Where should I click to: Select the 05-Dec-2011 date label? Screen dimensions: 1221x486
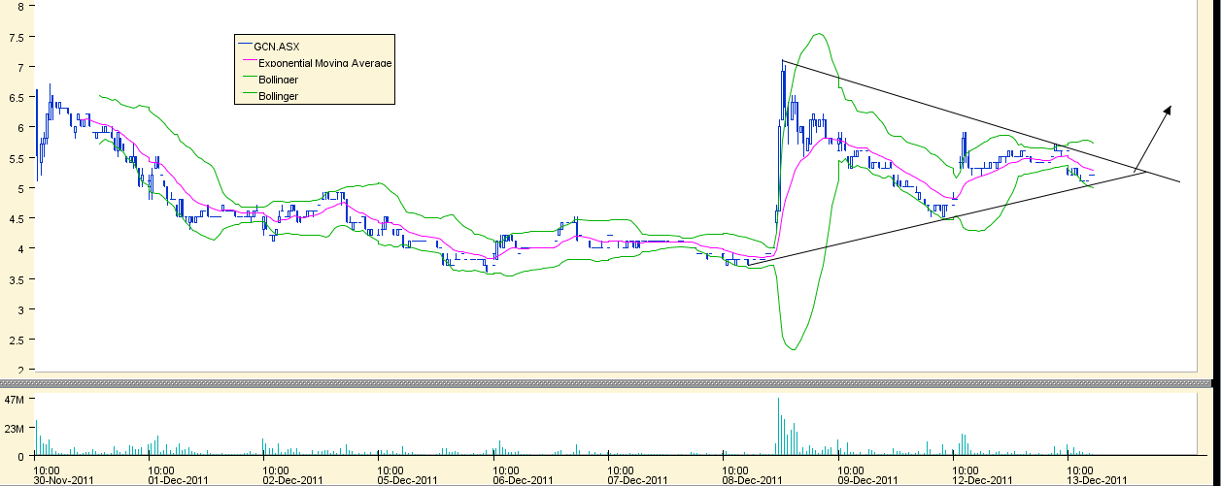pyautogui.click(x=409, y=479)
